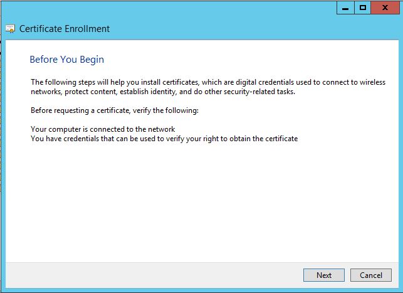Close the window with the red X
This screenshot has height=293, width=403.
[385, 8]
